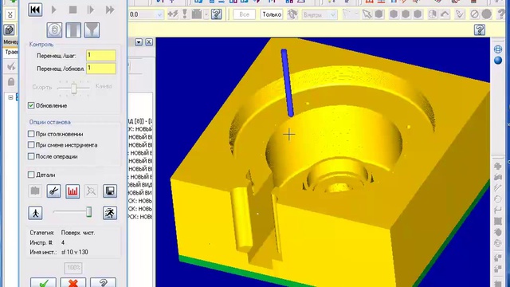The width and height of the screenshot is (510, 287).
Task: Confirm the dialog with the green checkmark
Action: tap(43, 282)
